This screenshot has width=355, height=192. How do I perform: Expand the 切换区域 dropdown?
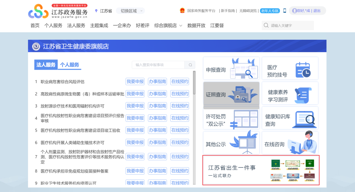[x=130, y=11]
